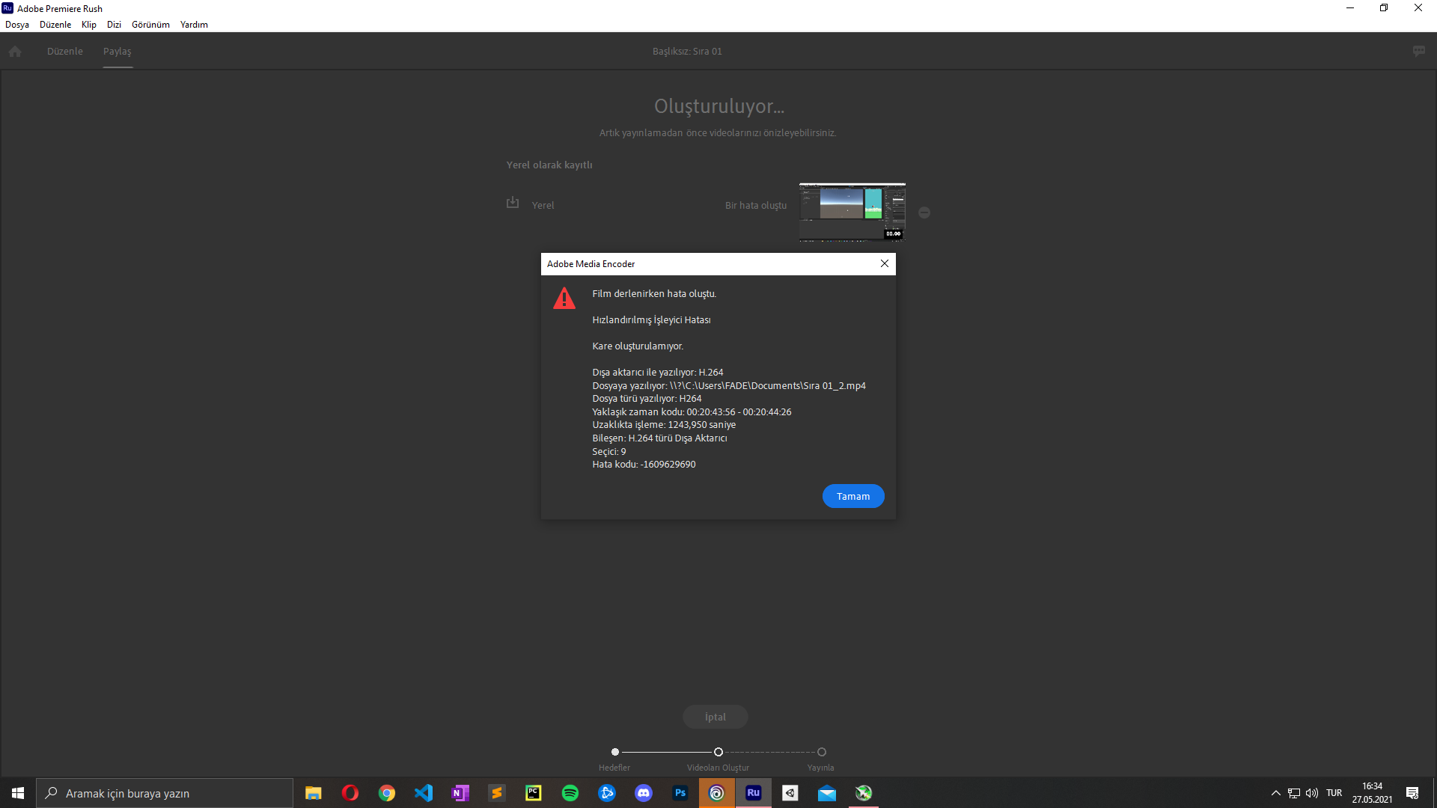Open the Yardım menu
Screen dimensions: 1437x808
tap(194, 25)
